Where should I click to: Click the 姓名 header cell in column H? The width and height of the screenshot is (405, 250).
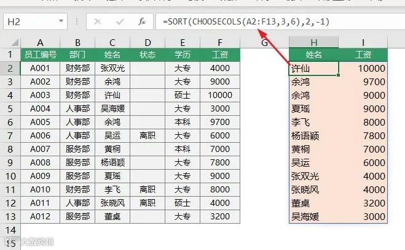point(313,55)
